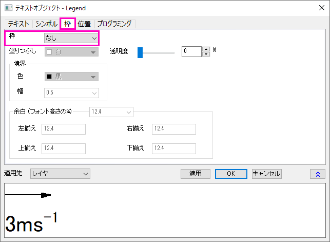This screenshot has height=242, width=330.
Task: Select the 枠 tab
Action: (x=68, y=24)
